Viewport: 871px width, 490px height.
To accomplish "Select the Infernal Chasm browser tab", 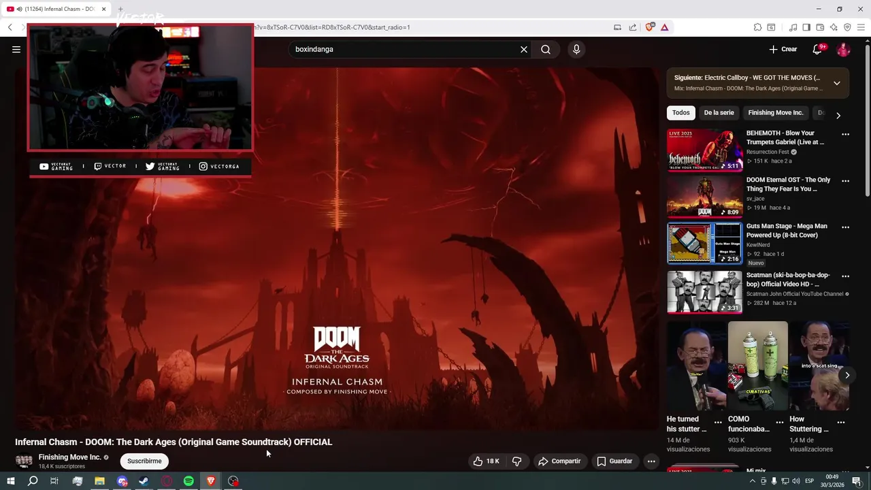I will point(56,9).
